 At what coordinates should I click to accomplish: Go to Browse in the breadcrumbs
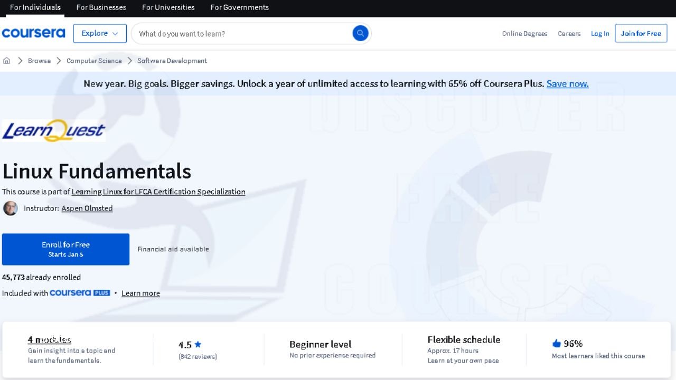pos(39,61)
